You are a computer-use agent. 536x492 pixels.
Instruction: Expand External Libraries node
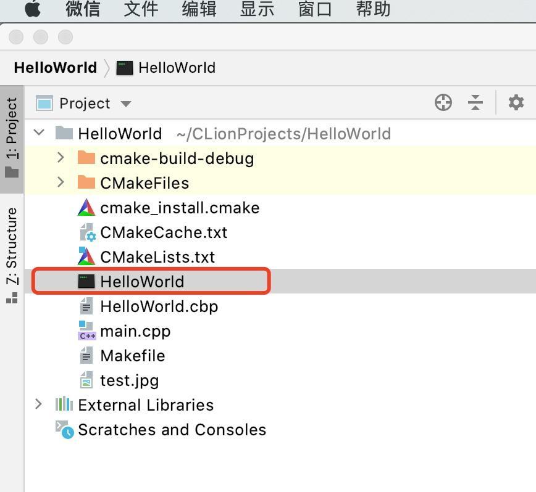click(39, 404)
